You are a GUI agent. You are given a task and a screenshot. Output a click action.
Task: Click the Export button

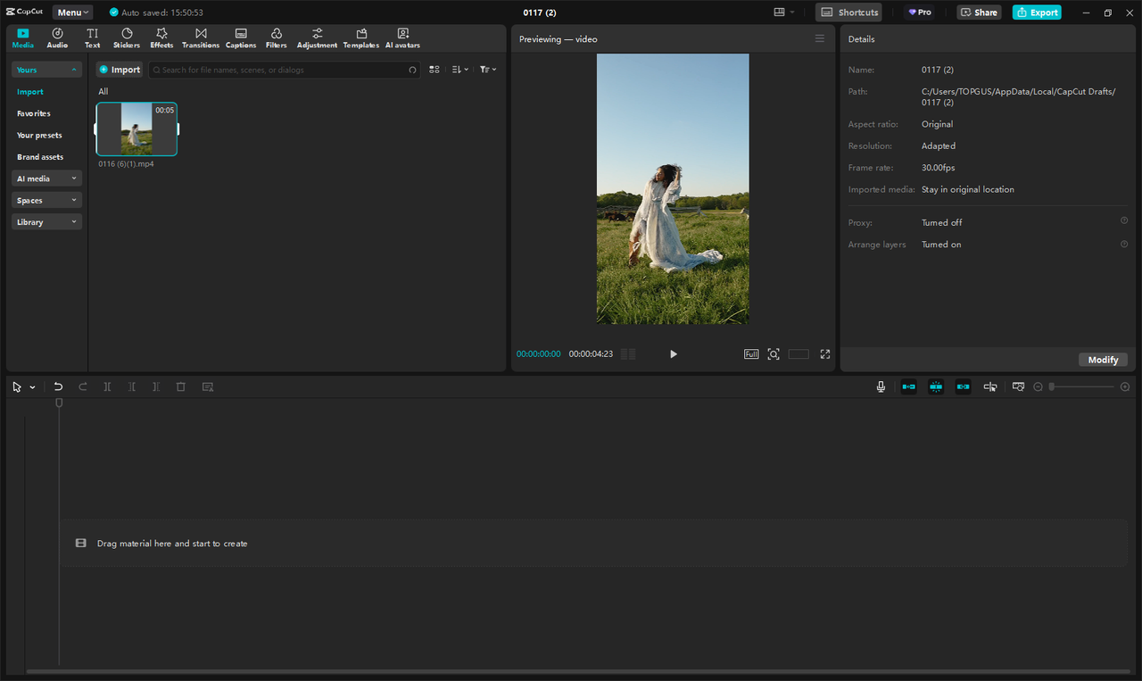tap(1036, 12)
